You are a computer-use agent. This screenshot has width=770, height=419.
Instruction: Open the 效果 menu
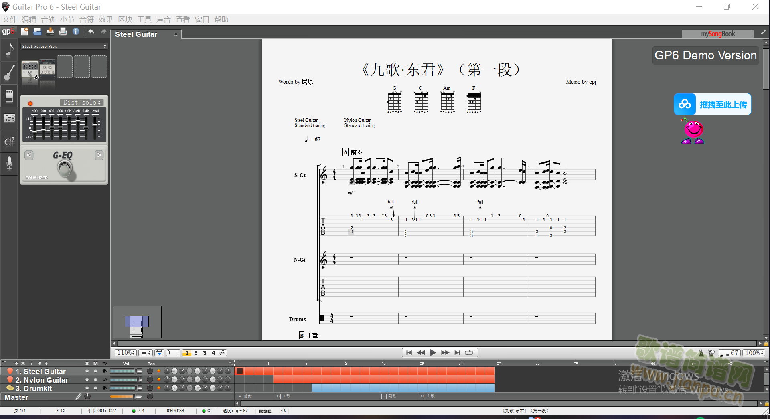coord(106,19)
